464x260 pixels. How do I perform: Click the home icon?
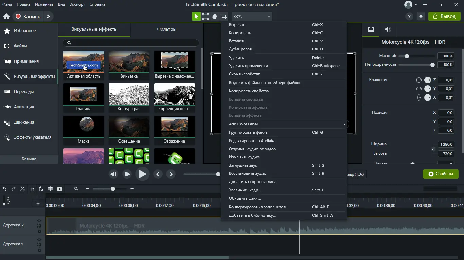tap(6, 16)
